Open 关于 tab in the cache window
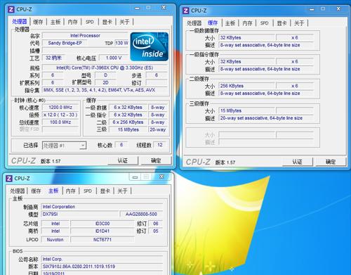Image resolution: width=351 pixels, height=275 pixels. [299, 23]
